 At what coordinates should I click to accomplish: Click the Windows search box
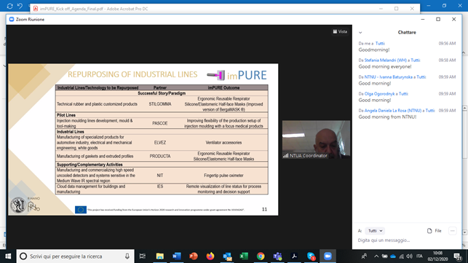pyautogui.click(x=75, y=256)
